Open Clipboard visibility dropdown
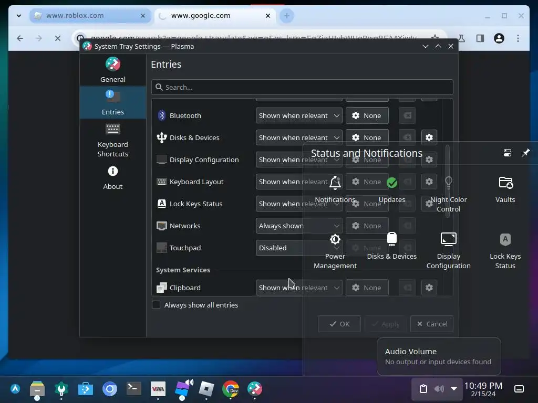This screenshot has width=538, height=403. (x=299, y=288)
